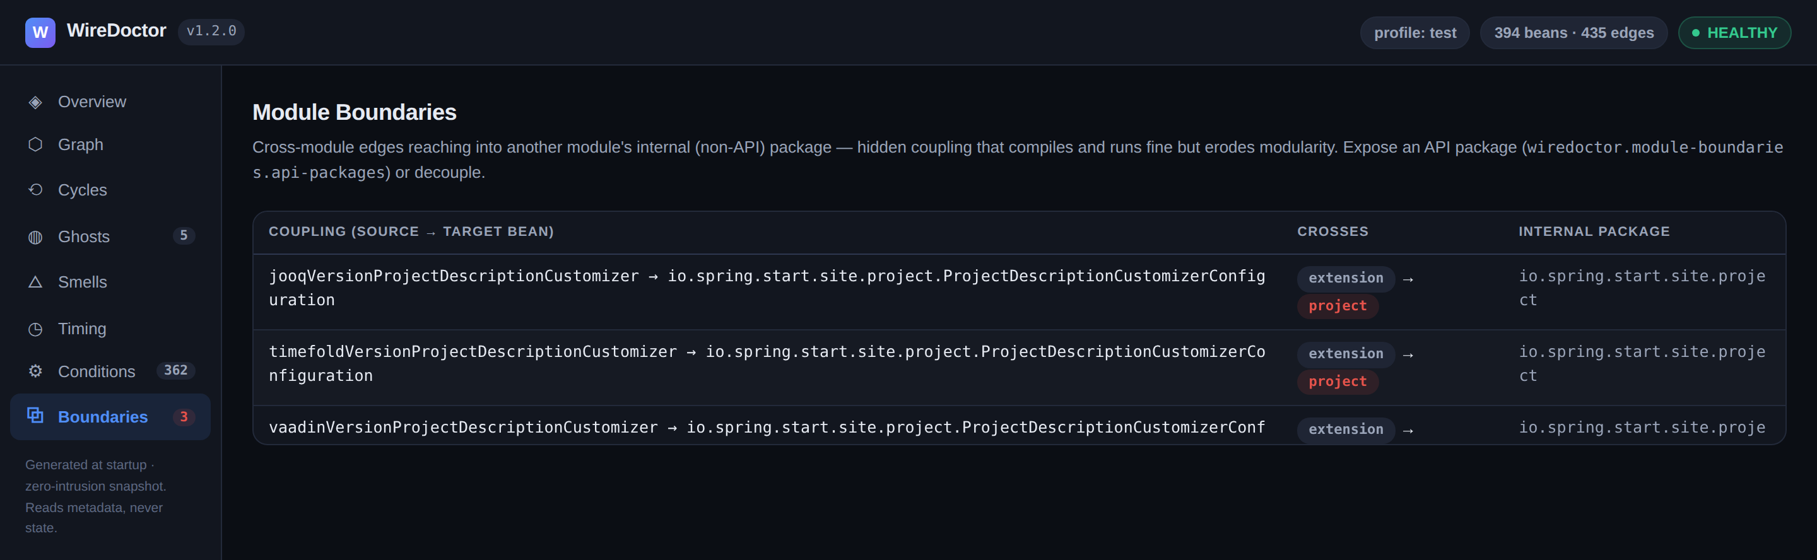Screen dimensions: 1817x560
Task: Click the HEALTHY status badge
Action: [1734, 33]
